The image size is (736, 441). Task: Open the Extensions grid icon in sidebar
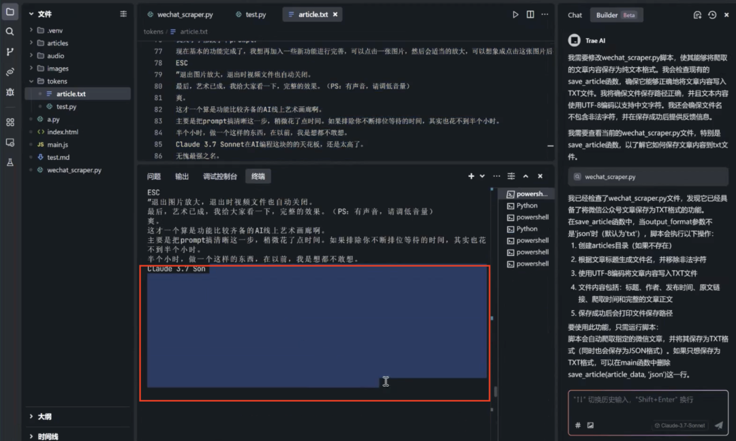click(x=10, y=122)
